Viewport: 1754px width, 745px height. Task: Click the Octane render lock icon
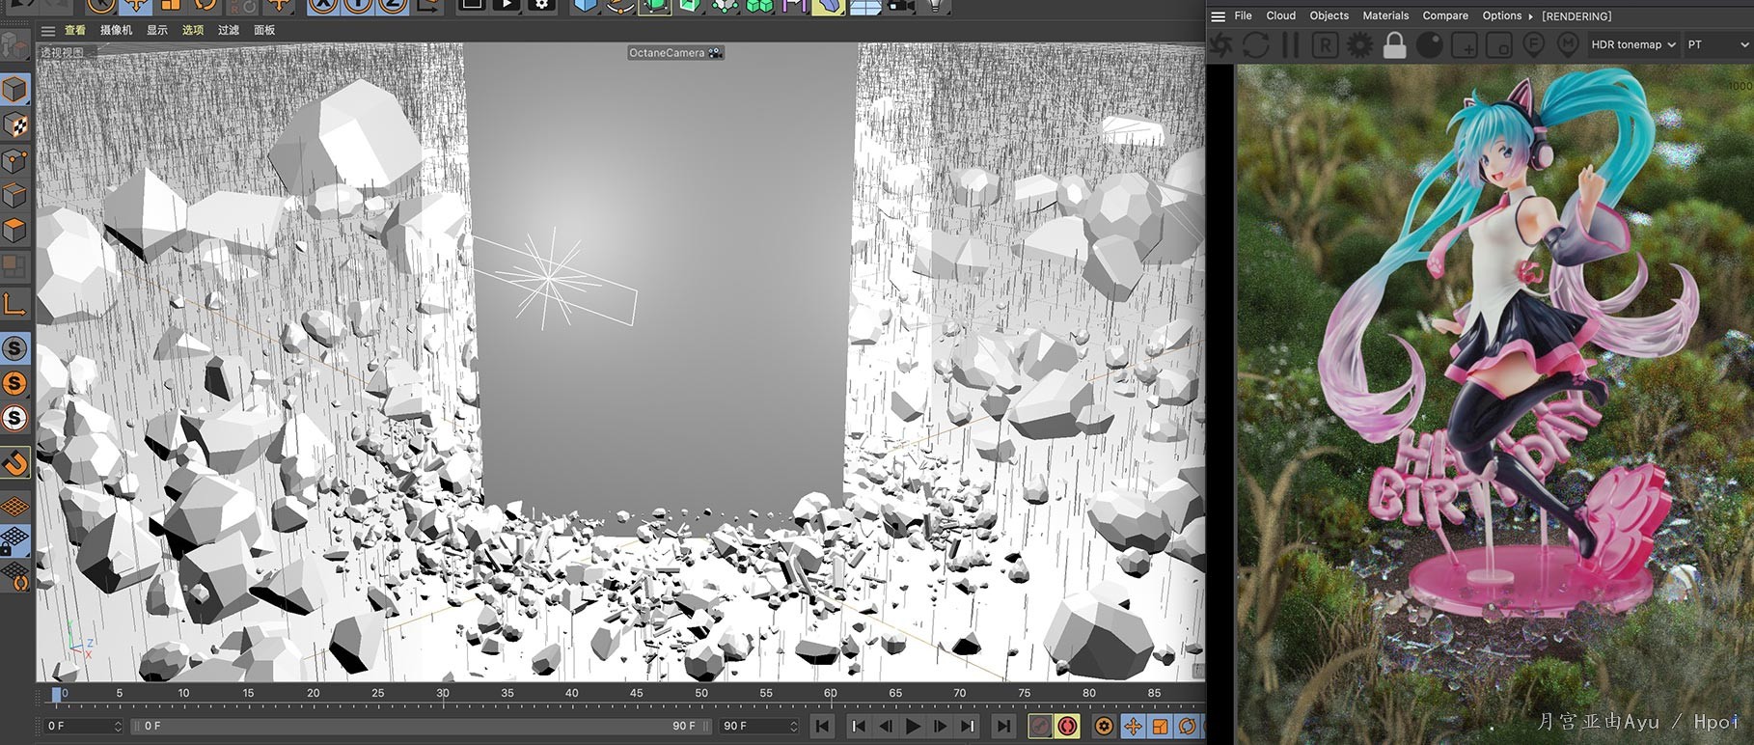coord(1394,44)
